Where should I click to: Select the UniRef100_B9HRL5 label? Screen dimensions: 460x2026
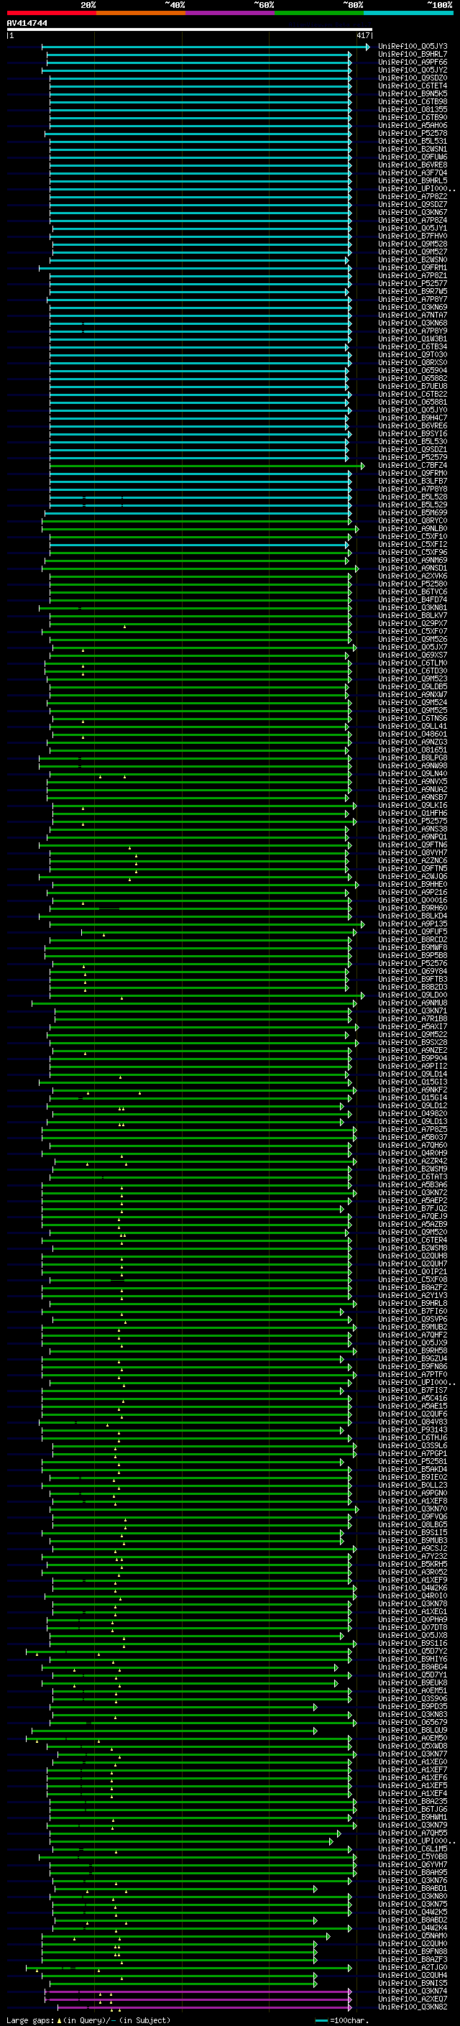(x=412, y=181)
